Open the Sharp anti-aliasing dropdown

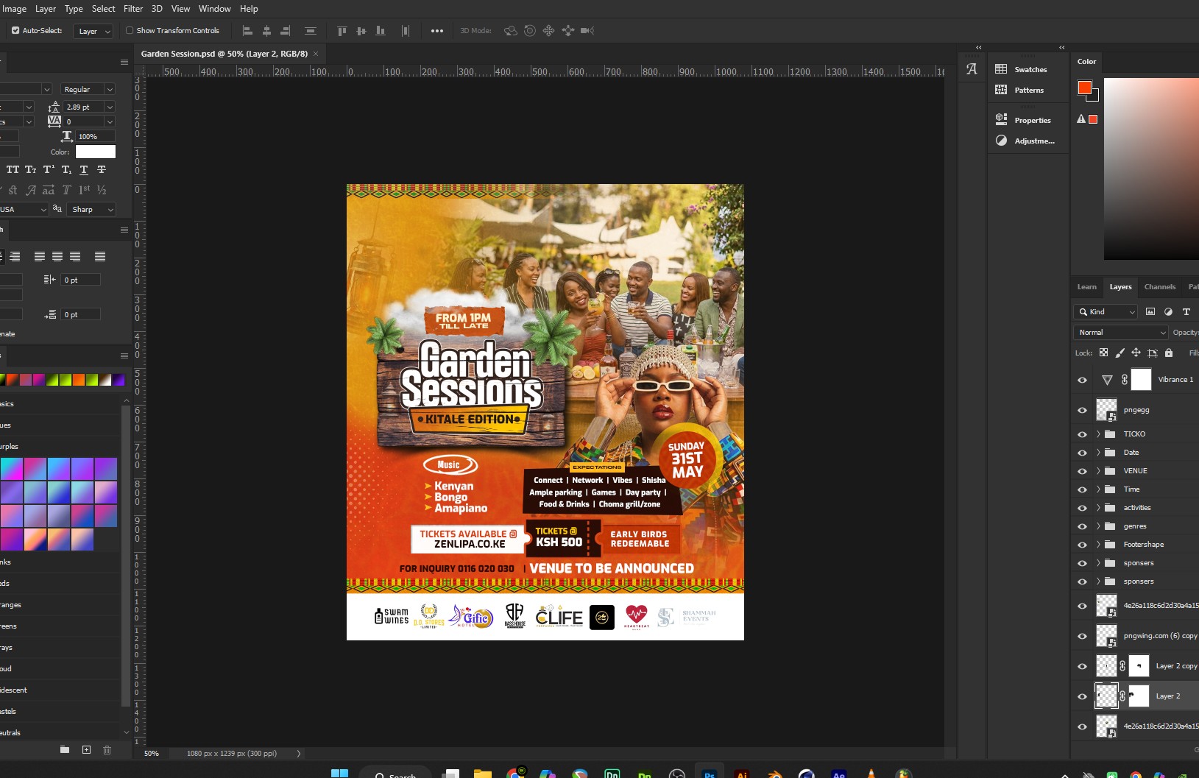tap(92, 210)
